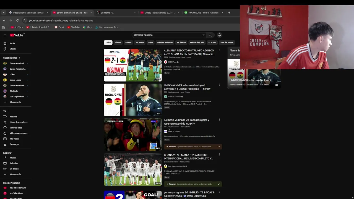Open ESPN Fans channel link
The width and height of the screenshot is (354, 199).
[172, 62]
